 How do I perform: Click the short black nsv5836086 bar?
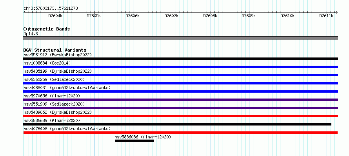135,141
